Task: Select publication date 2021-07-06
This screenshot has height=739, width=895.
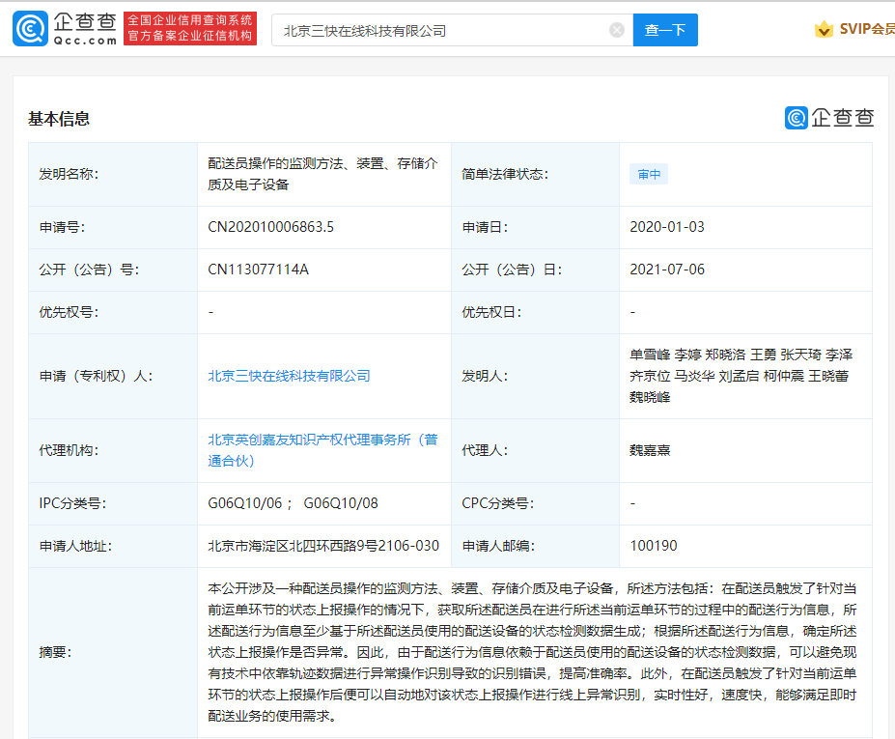Action: [x=667, y=270]
